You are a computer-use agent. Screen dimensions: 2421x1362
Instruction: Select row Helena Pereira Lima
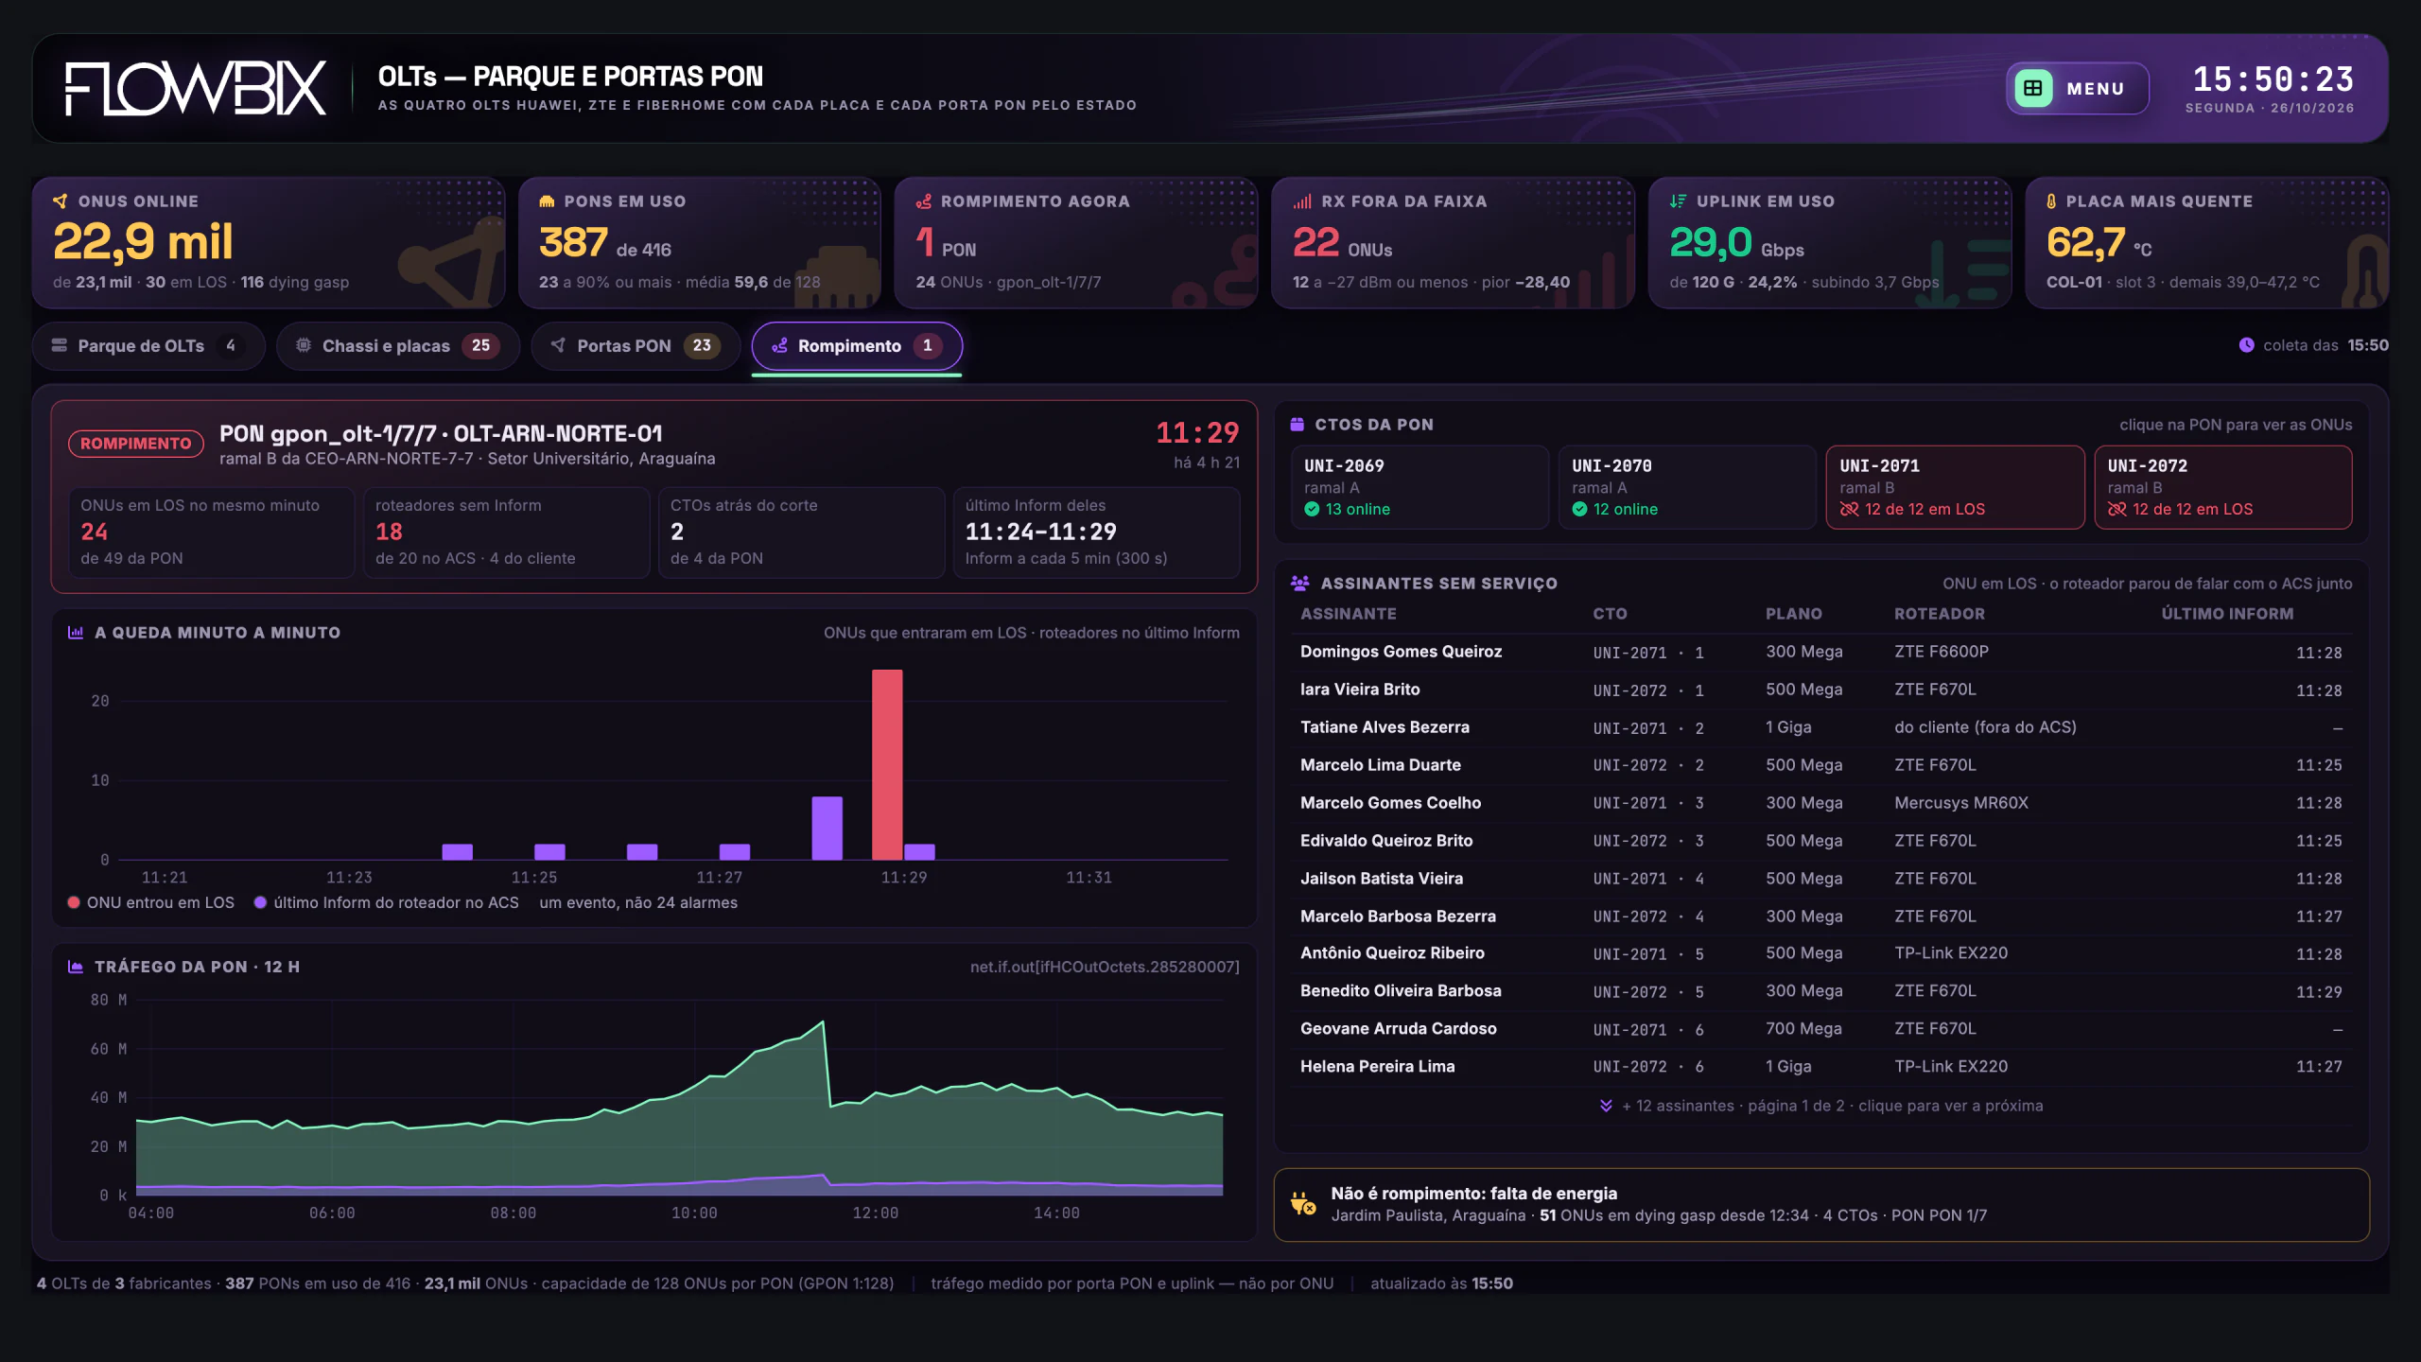[x=1821, y=1067]
